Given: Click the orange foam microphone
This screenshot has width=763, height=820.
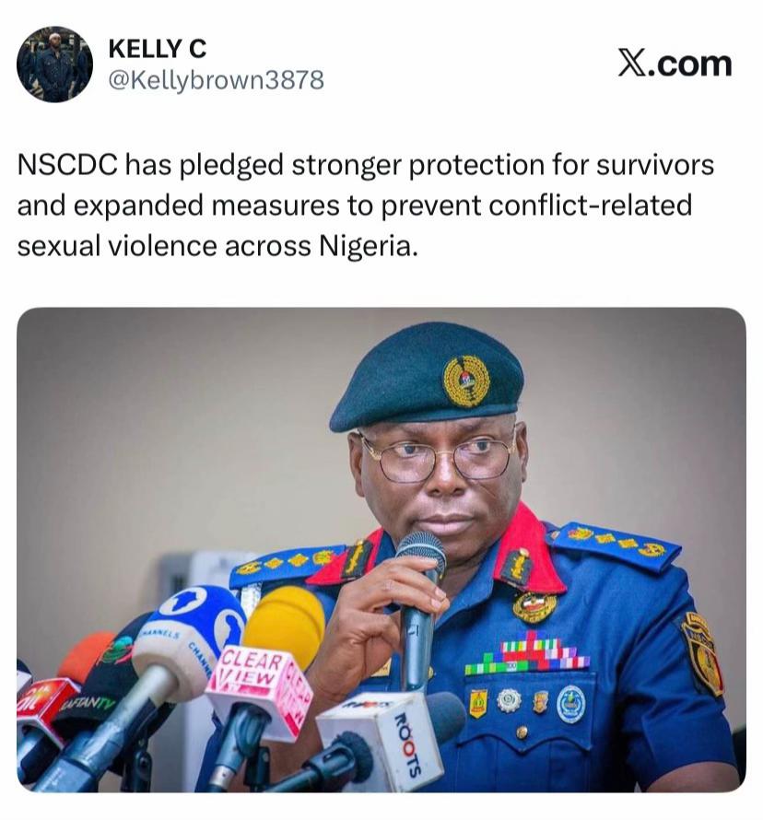Looking at the screenshot, I should [84, 654].
